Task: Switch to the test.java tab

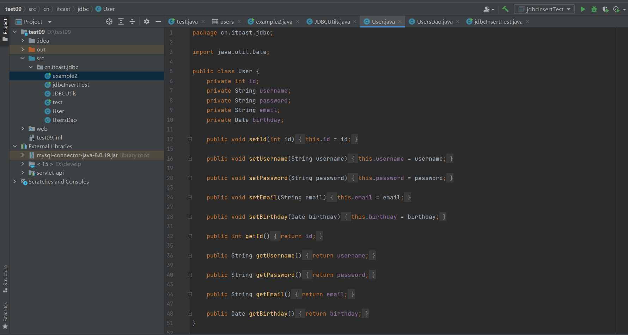Action: coord(187,21)
